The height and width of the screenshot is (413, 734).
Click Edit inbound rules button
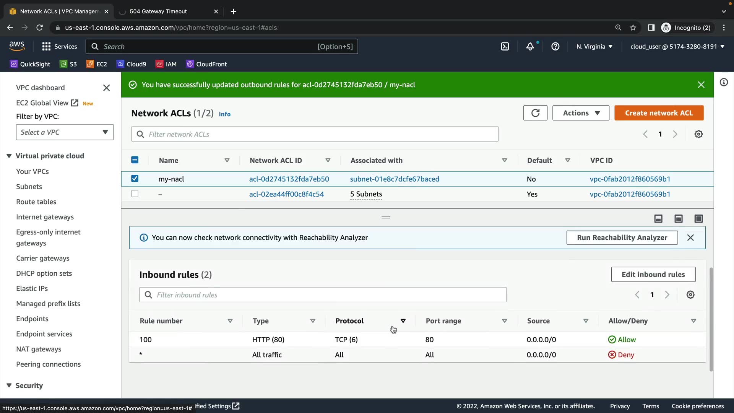(653, 275)
